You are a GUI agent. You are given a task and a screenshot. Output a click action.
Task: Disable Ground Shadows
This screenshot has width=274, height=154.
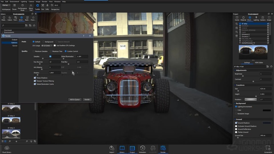236,123
